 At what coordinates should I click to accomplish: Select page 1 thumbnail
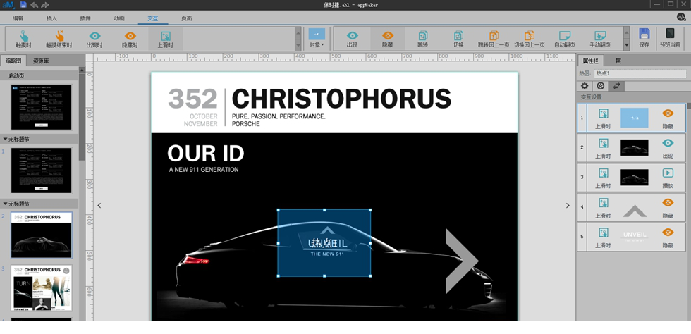(42, 171)
